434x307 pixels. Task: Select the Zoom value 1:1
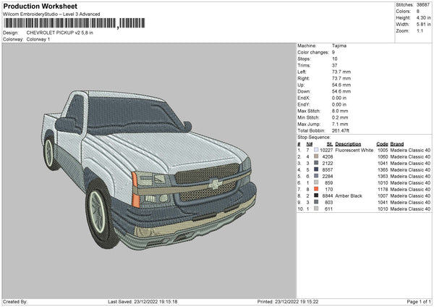pyautogui.click(x=420, y=30)
